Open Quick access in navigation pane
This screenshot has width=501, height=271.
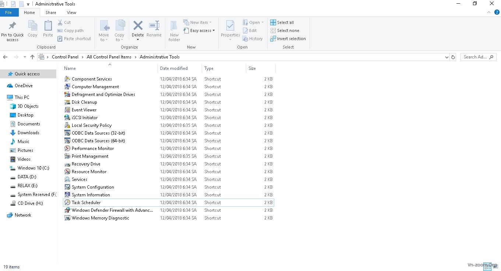(28, 74)
